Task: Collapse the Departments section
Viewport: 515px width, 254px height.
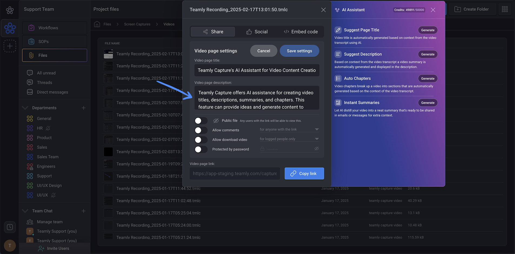Action: (x=25, y=108)
